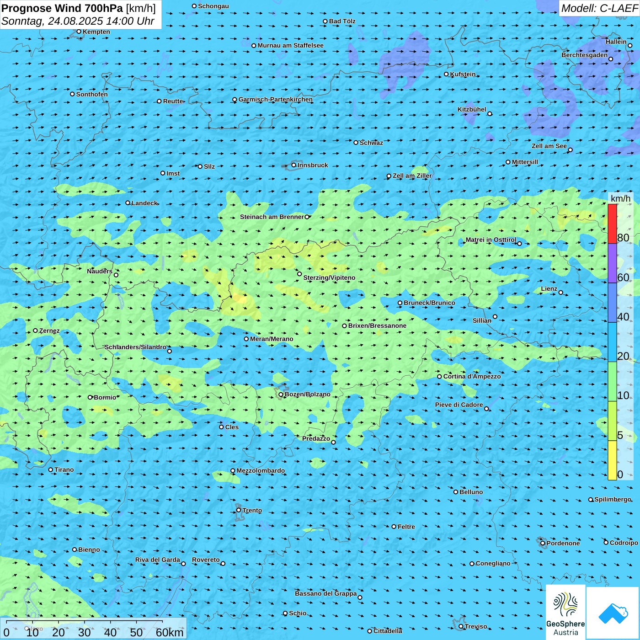
Task: Click the Berchtesgaden label
Action: [x=584, y=55]
